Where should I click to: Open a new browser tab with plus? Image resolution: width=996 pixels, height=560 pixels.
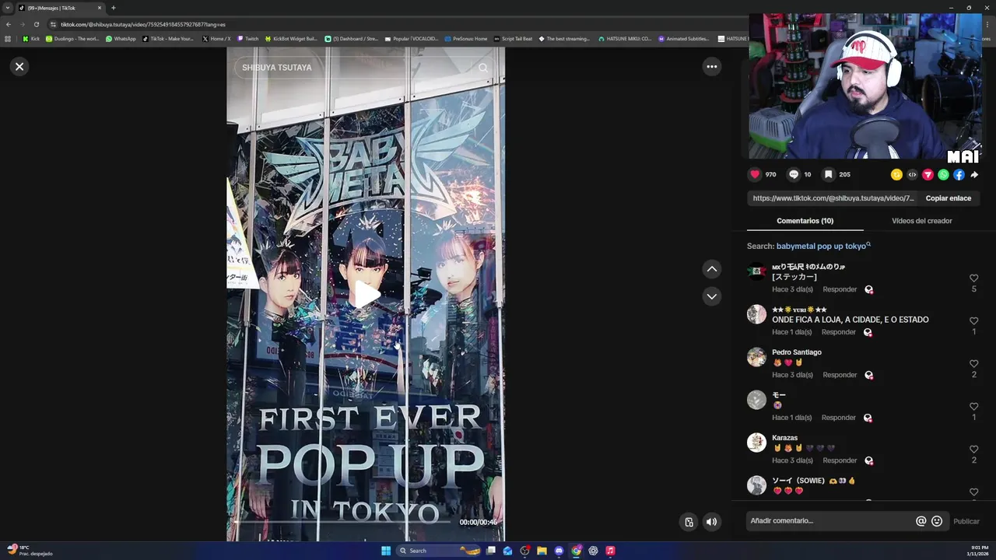(114, 8)
